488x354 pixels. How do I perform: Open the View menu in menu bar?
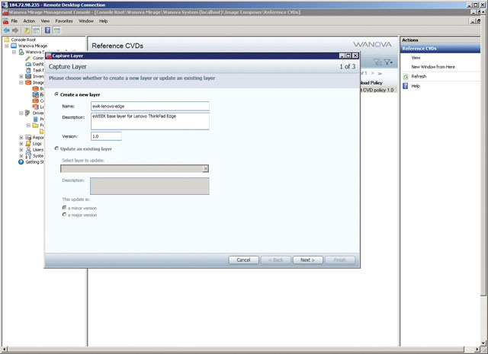[x=45, y=21]
